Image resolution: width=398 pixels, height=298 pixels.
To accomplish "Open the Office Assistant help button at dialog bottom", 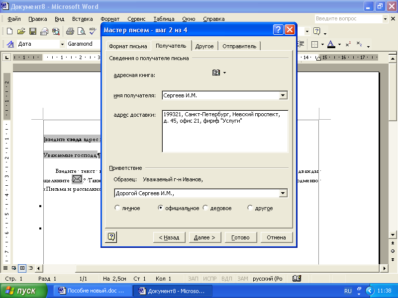I will click(x=111, y=237).
